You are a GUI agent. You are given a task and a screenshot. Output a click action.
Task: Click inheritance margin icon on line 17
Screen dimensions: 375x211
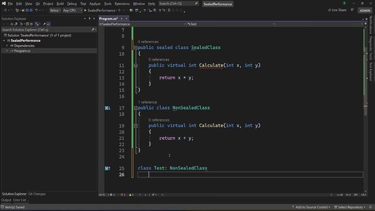point(107,108)
